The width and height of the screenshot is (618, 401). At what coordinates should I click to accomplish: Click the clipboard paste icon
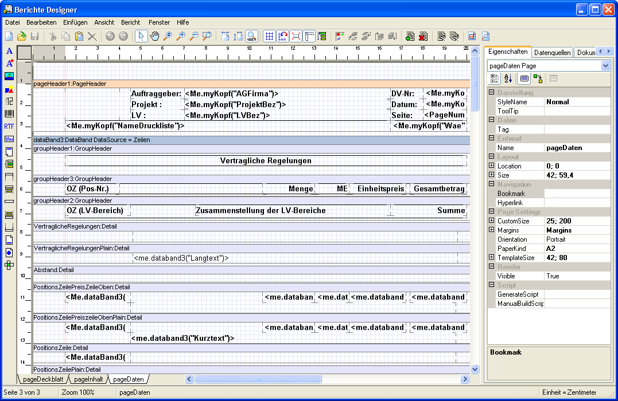click(79, 37)
